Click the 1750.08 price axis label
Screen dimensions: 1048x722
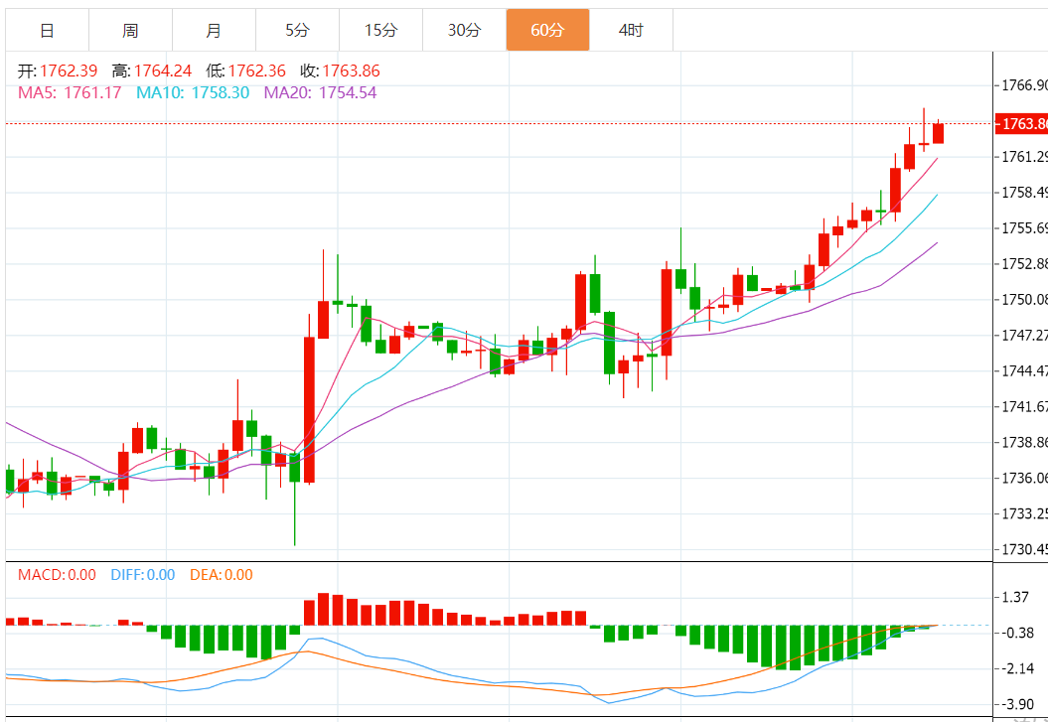tap(1024, 299)
